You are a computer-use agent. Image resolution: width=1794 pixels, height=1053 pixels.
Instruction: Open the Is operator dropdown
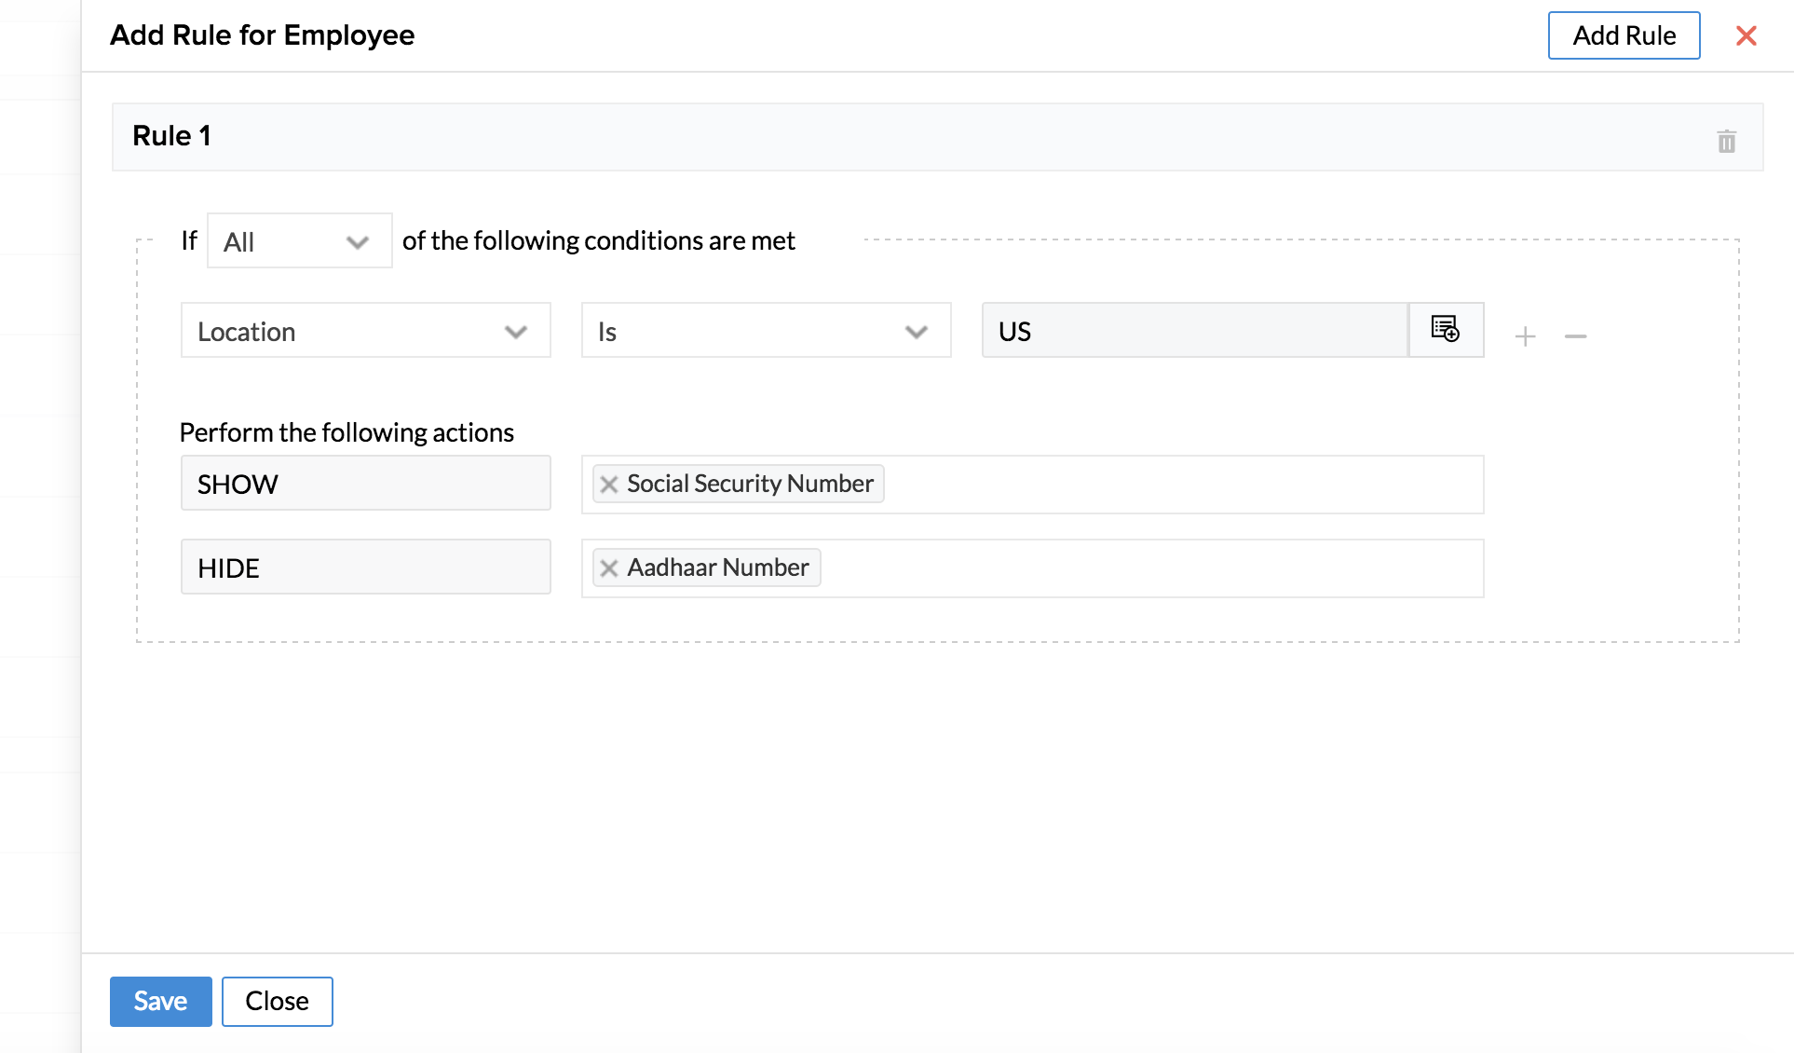[766, 331]
